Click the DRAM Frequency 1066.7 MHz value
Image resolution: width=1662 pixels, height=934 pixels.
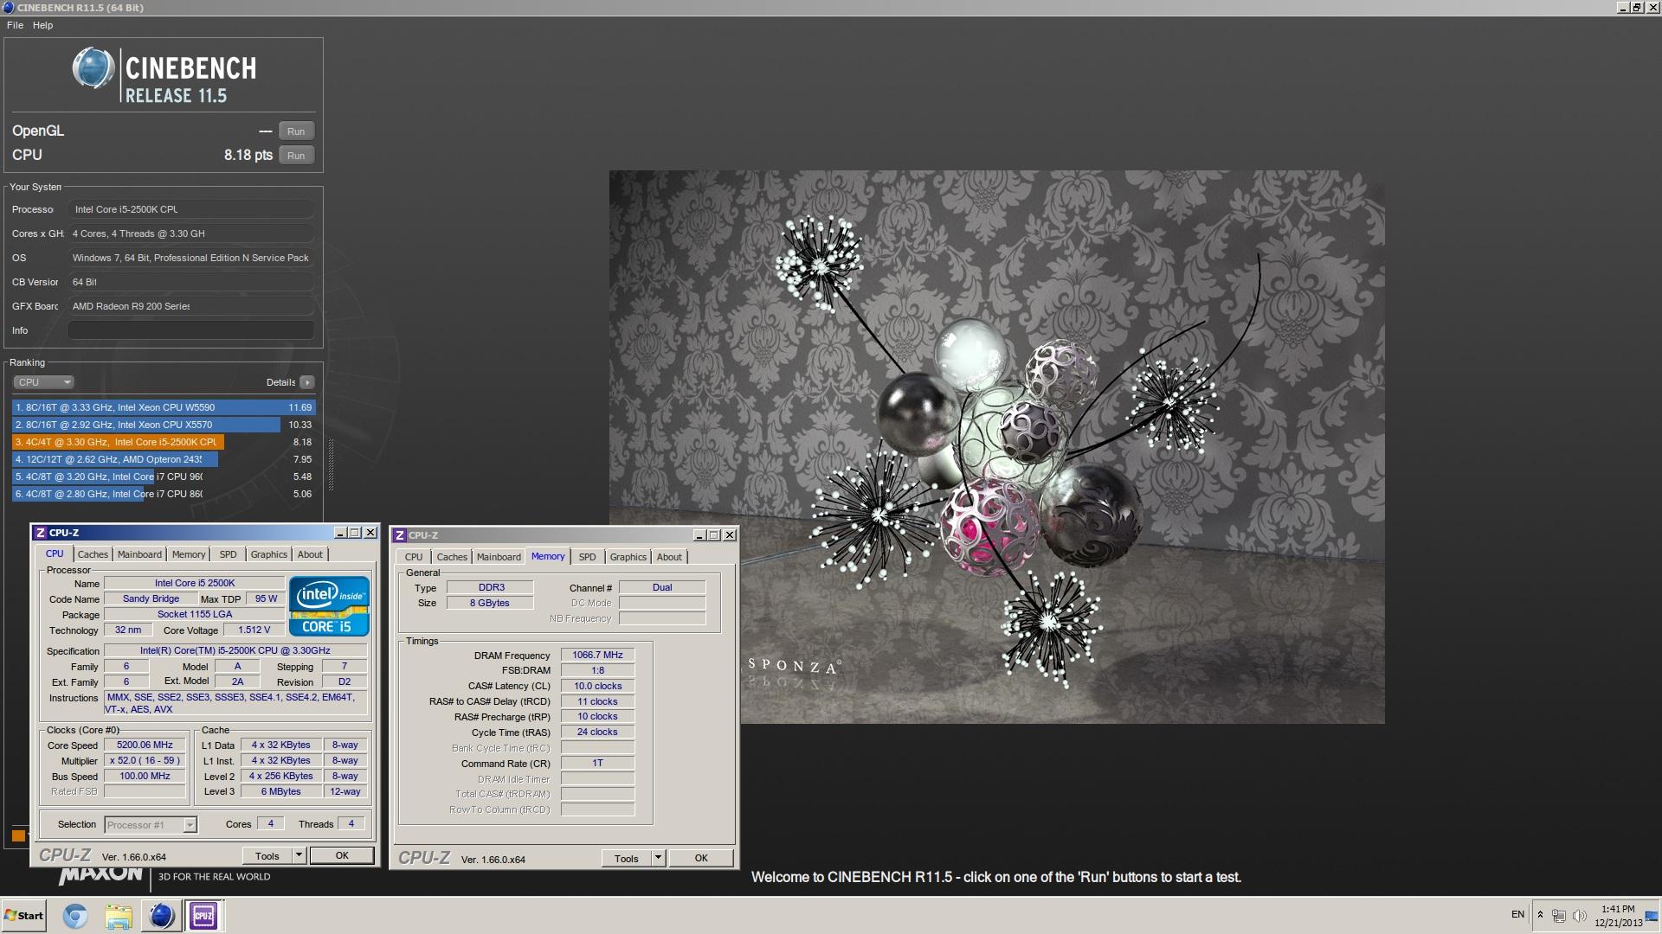tap(597, 656)
